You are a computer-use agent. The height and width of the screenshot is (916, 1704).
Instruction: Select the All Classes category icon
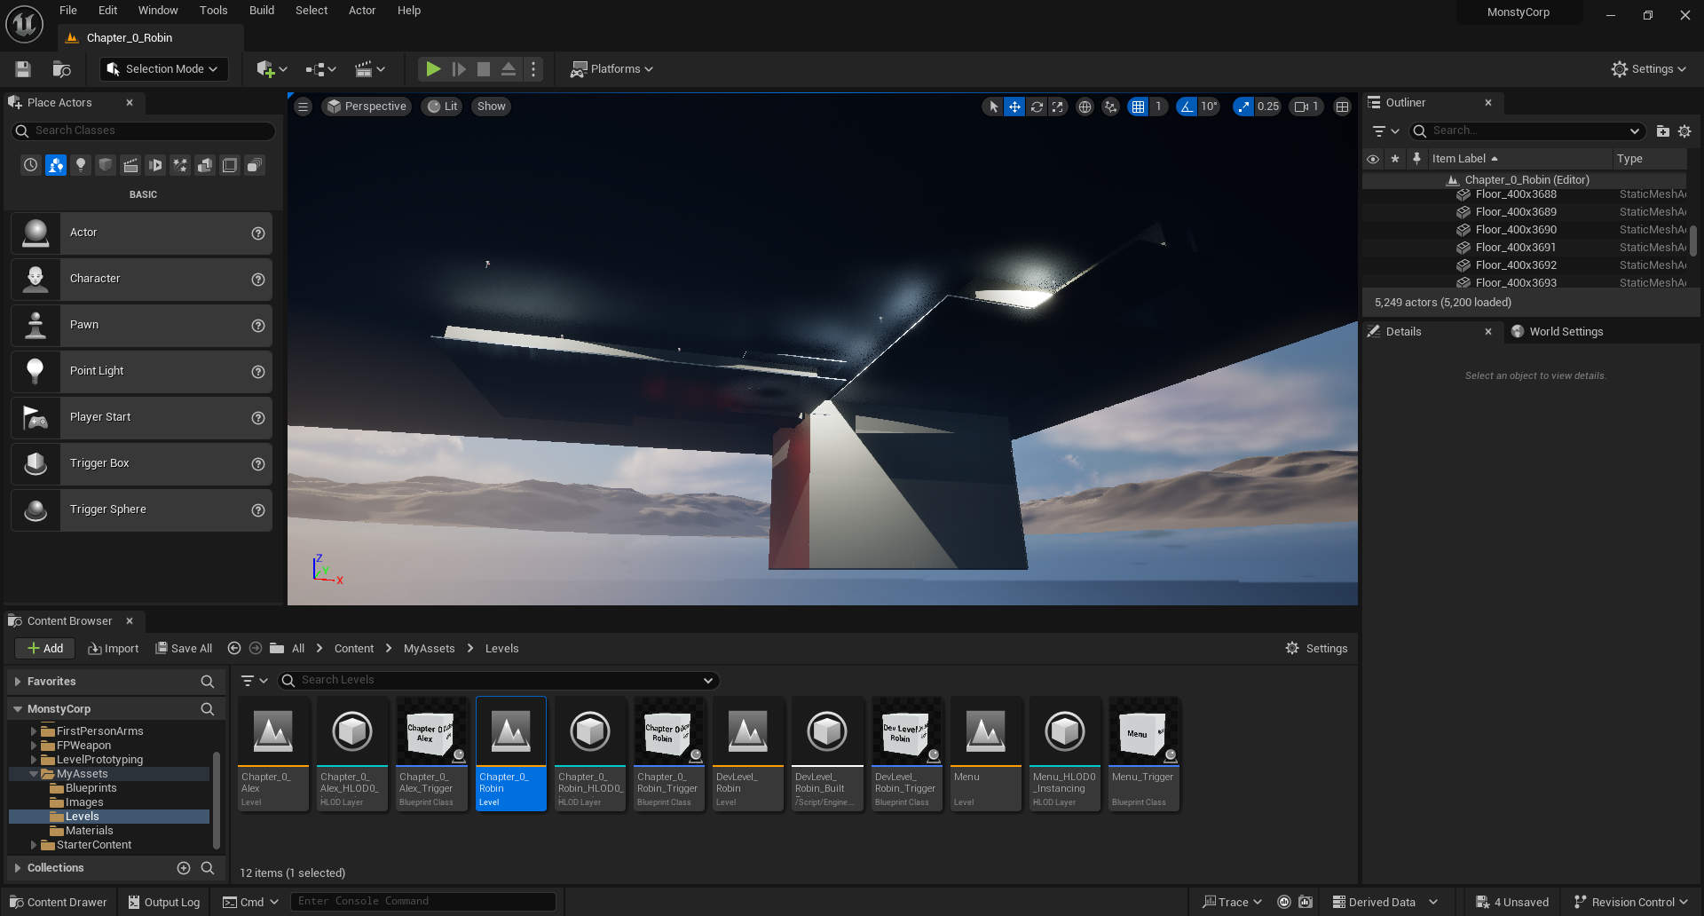click(x=255, y=165)
